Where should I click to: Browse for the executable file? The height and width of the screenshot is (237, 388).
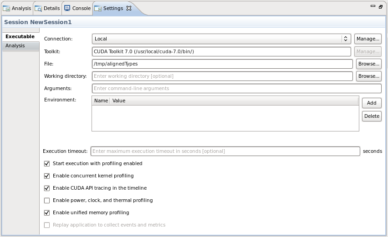pos(369,64)
